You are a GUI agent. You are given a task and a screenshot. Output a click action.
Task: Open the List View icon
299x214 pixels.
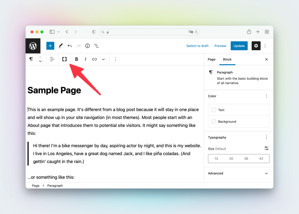coord(96,46)
